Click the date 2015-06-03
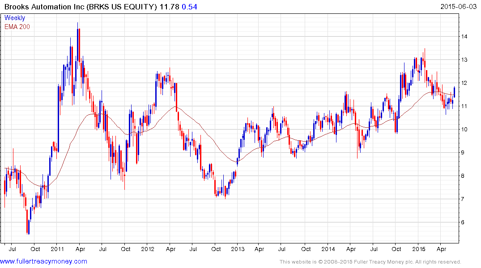This screenshot has width=481, height=268. [x=458, y=7]
